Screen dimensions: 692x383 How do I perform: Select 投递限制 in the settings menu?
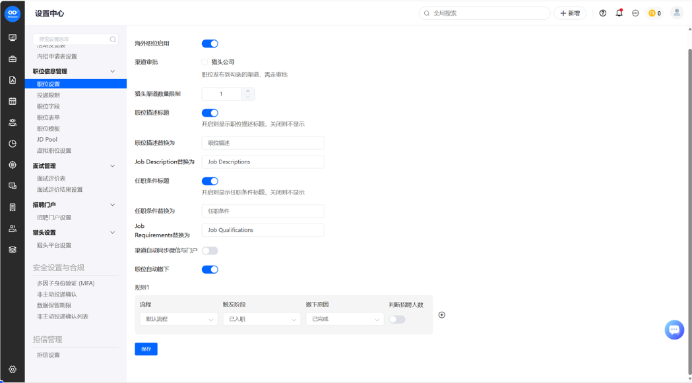coord(48,95)
